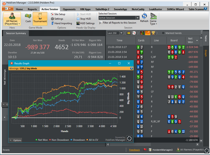Click the Start HUD button
This screenshot has height=155, width=210.
click(x=84, y=14)
